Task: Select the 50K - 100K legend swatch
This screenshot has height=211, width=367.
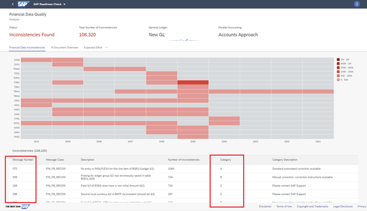Action: point(338,76)
